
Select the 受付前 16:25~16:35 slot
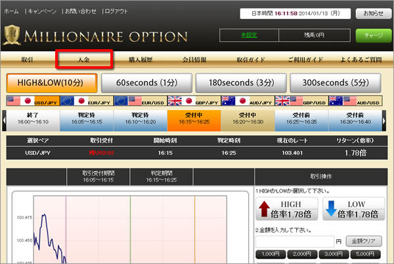pos(302,121)
